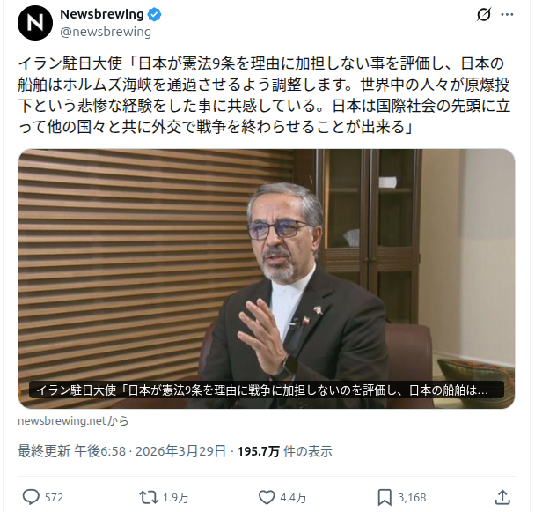
Task: Open the three-dot more options menu
Action: 507,14
